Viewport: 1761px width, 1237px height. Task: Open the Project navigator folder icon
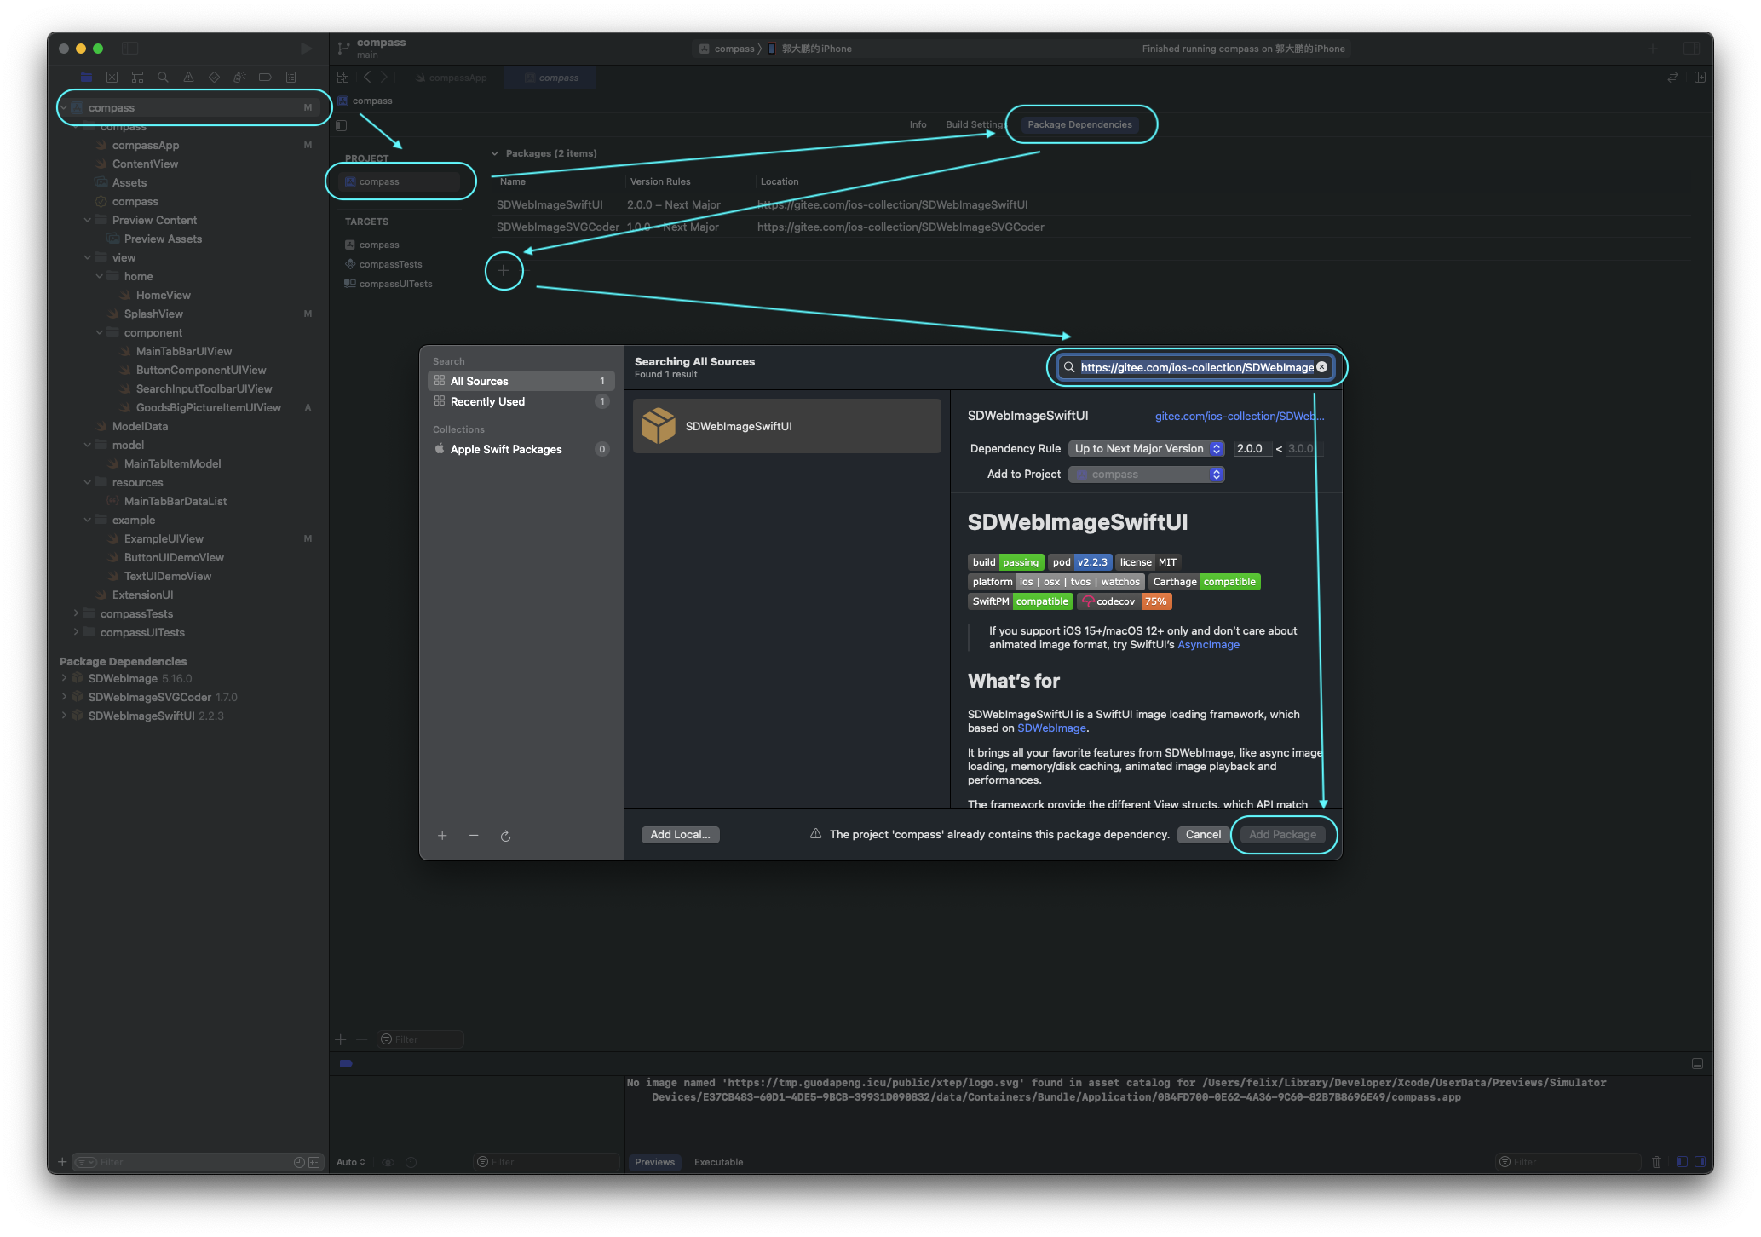pyautogui.click(x=86, y=78)
